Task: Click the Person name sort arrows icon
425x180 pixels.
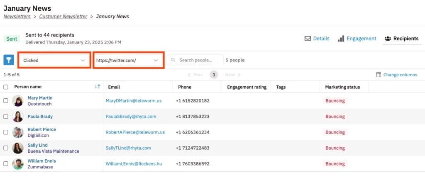Action: pyautogui.click(x=97, y=87)
